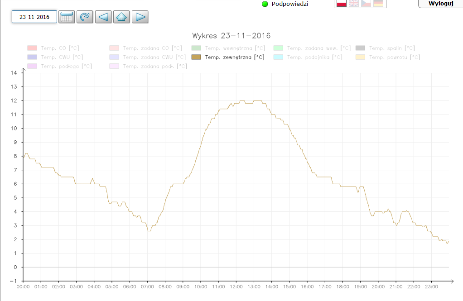Switch language to Polish flag
463x301 pixels.
342,4
